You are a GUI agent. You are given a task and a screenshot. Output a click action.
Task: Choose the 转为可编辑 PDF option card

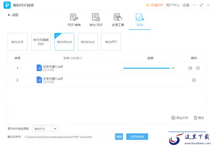tap(41, 42)
